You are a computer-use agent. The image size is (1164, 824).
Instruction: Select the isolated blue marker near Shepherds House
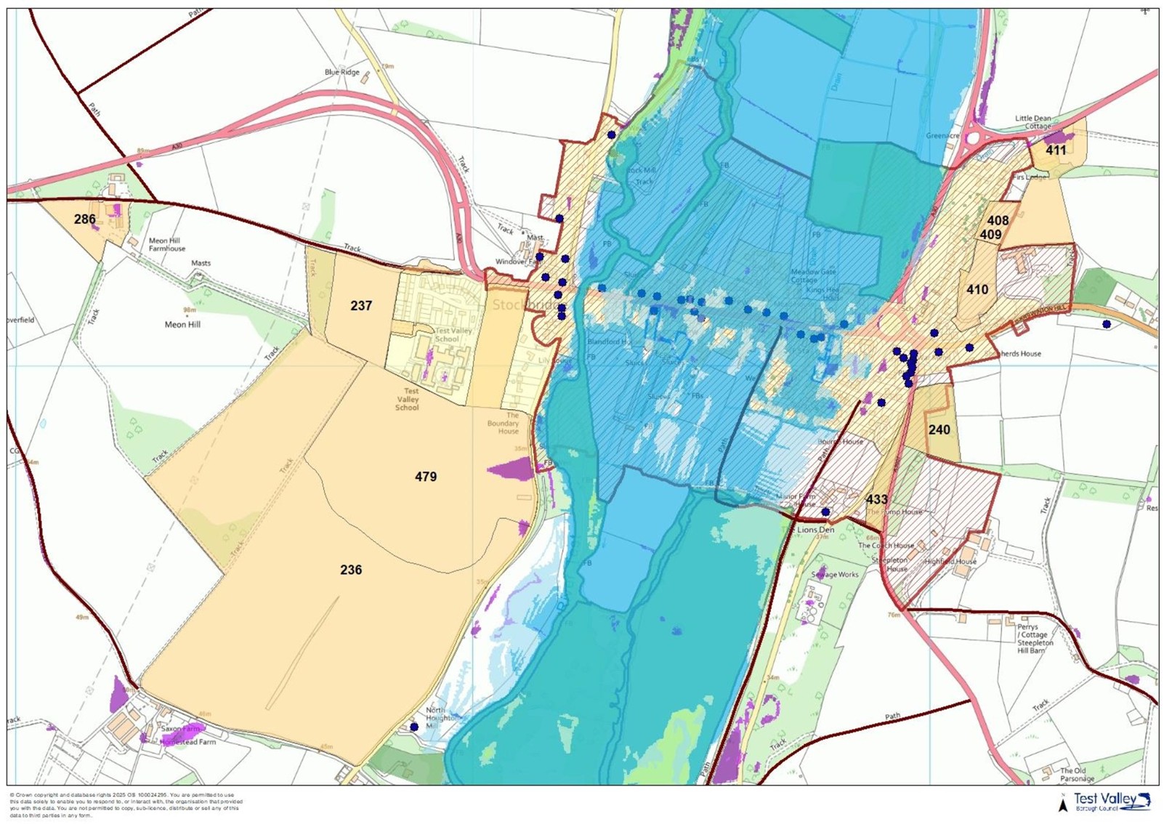(x=1107, y=325)
